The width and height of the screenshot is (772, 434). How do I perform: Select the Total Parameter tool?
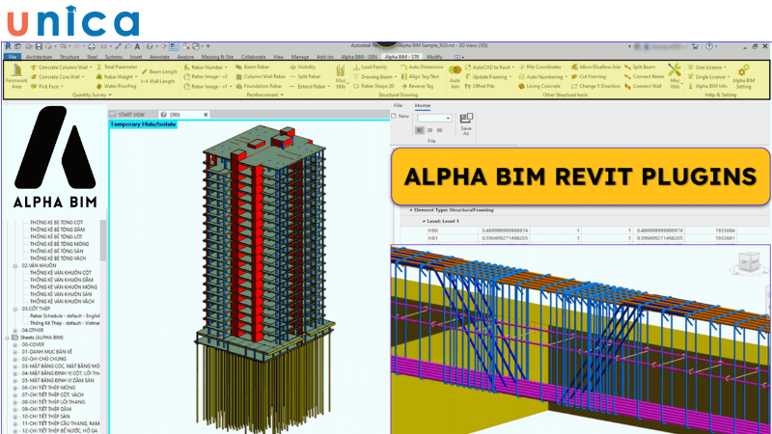[x=117, y=67]
